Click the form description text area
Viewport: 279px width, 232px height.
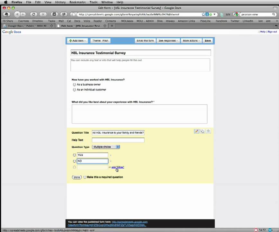pyautogui.click(x=140, y=65)
